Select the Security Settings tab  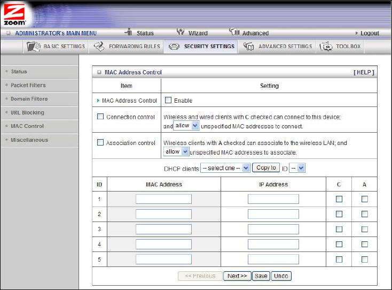(201, 47)
